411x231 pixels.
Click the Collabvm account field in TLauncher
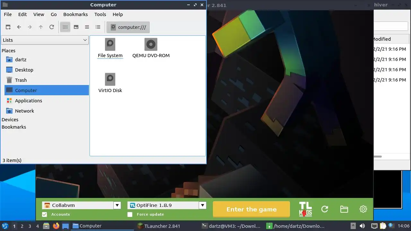(x=78, y=205)
